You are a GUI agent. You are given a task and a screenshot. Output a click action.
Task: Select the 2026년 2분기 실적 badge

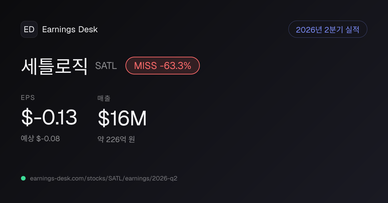pyautogui.click(x=328, y=29)
